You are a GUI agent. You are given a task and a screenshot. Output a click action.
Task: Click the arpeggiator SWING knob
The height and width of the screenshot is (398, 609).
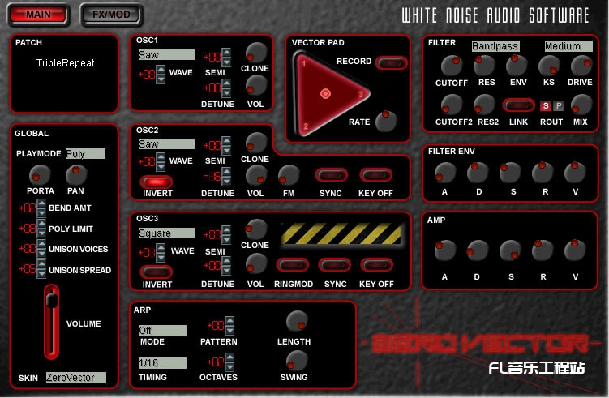click(298, 360)
